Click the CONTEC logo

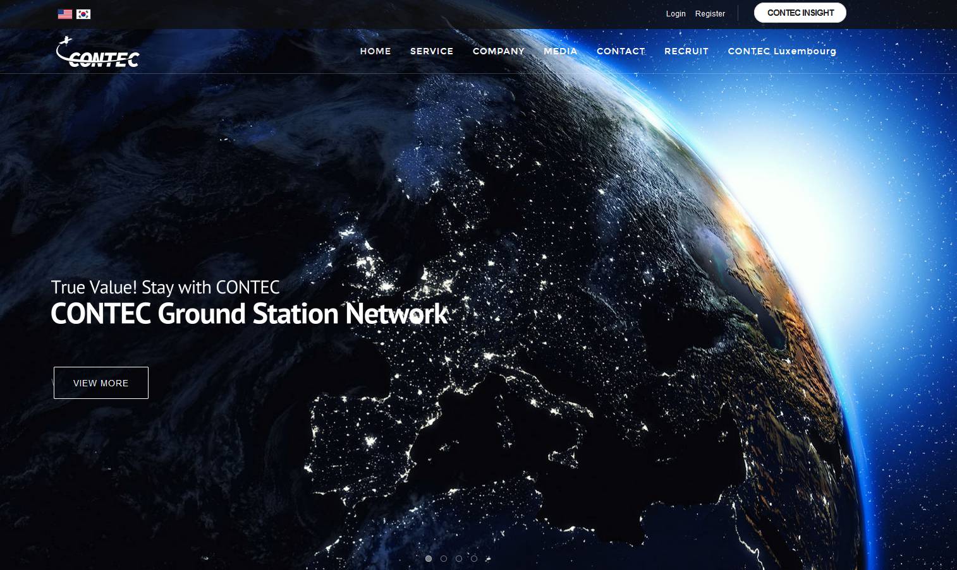(98, 52)
